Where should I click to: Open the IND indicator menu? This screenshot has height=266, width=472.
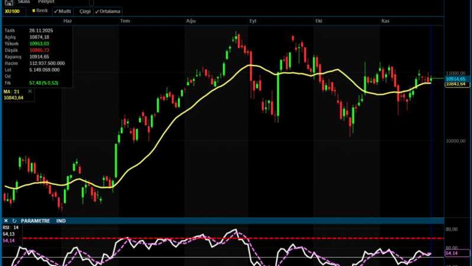click(x=61, y=220)
